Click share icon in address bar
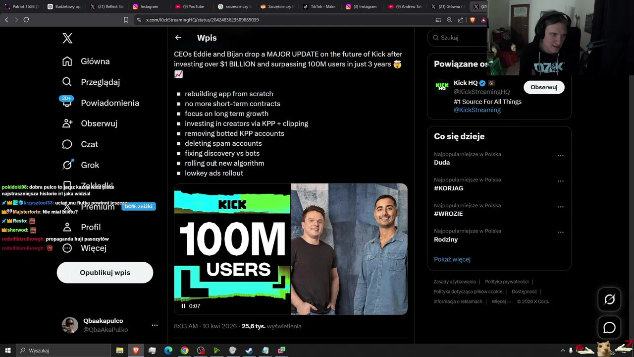Image resolution: width=634 pixels, height=357 pixels. click(x=461, y=20)
